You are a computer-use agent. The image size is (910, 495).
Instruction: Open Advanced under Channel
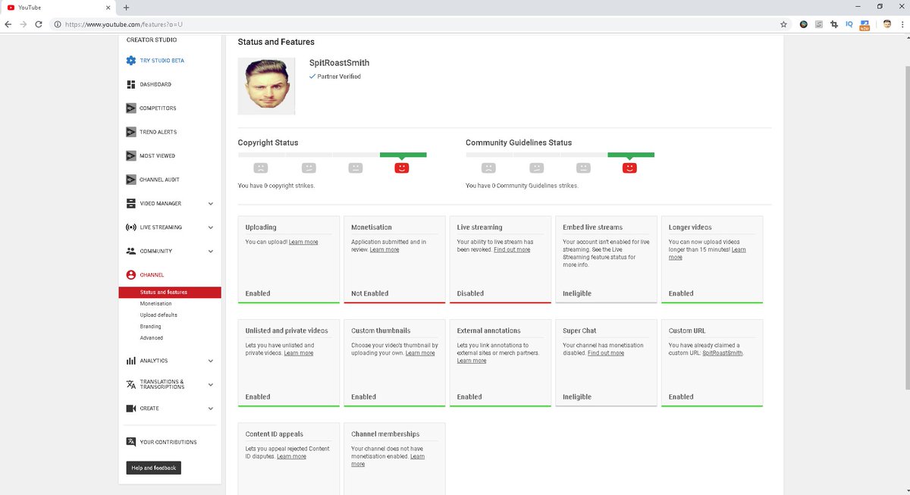(x=151, y=337)
